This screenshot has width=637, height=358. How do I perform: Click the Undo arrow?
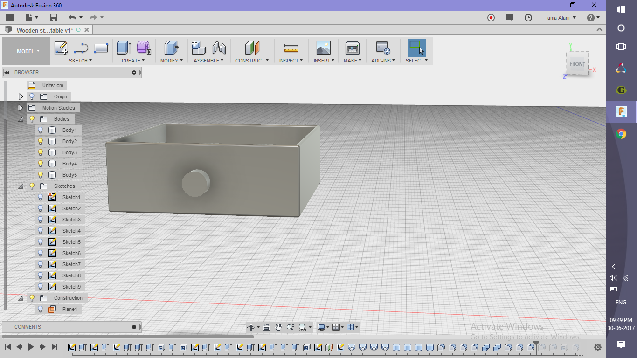tap(72, 18)
